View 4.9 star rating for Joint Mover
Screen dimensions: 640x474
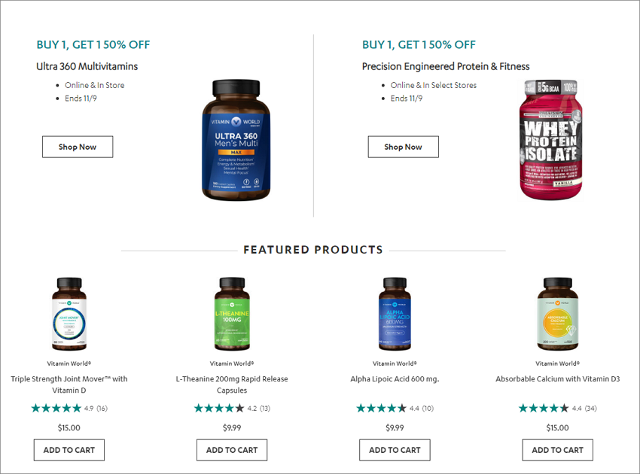click(x=69, y=409)
